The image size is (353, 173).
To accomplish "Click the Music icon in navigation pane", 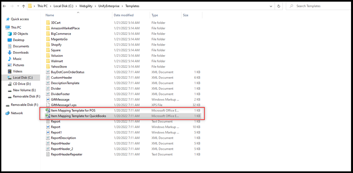I will [x=9, y=59].
